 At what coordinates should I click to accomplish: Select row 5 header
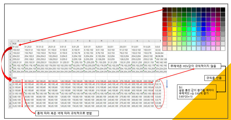coord(10,56)
